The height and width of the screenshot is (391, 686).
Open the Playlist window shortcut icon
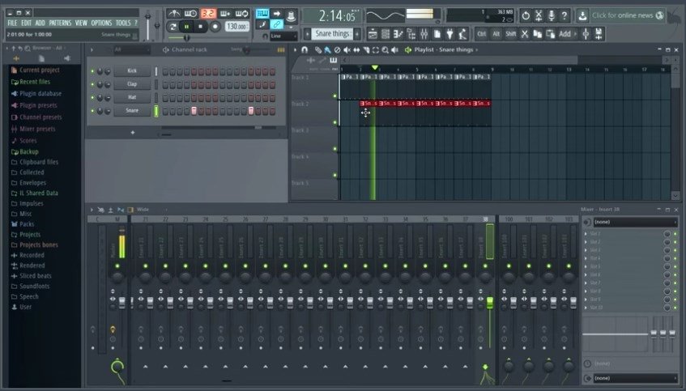373,34
